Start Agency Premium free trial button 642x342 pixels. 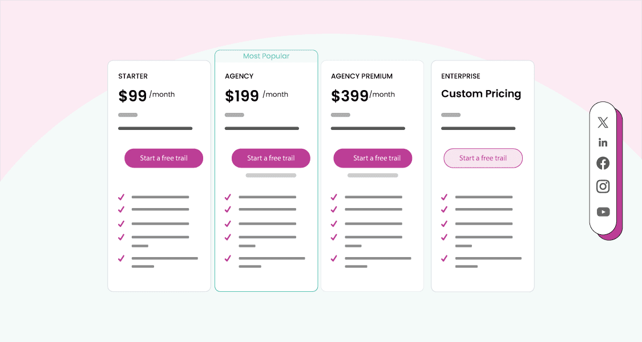[x=373, y=158]
